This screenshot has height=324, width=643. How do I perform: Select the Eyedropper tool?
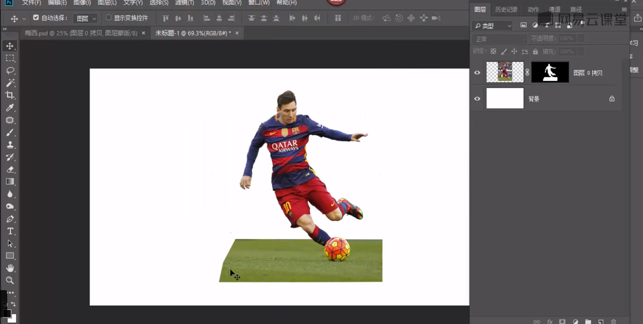pos(10,107)
